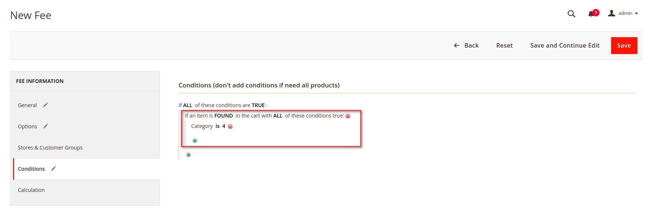The width and height of the screenshot is (652, 215).
Task: Add a top-level condition with outer green plus
Action: 189,155
